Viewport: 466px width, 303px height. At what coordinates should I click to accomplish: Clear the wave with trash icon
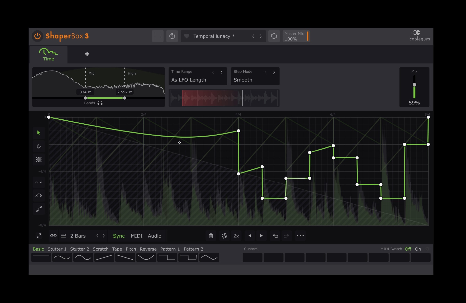(x=211, y=236)
